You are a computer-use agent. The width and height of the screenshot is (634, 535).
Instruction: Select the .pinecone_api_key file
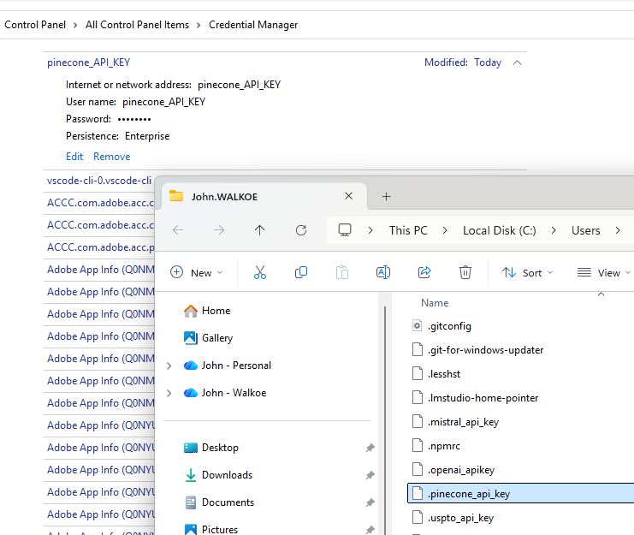pyautogui.click(x=521, y=494)
